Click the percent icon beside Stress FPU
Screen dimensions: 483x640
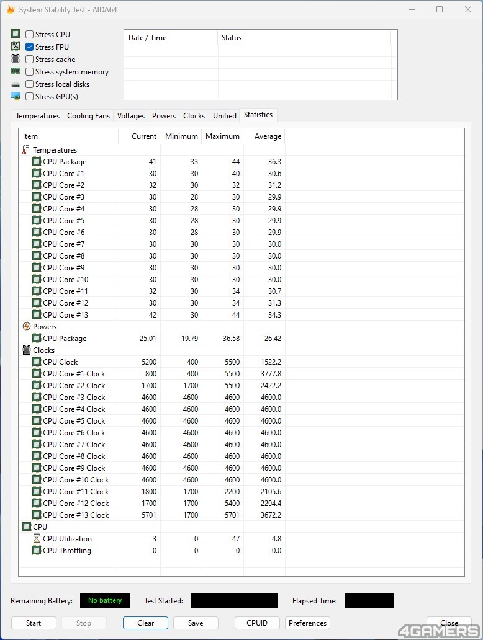[16, 46]
